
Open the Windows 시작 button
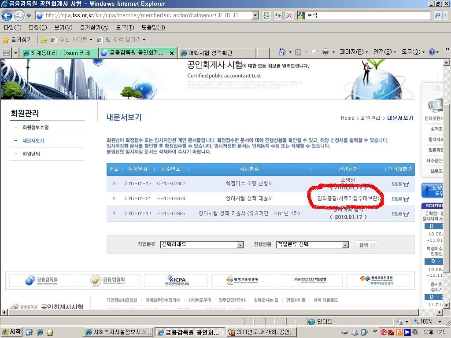coord(11,332)
